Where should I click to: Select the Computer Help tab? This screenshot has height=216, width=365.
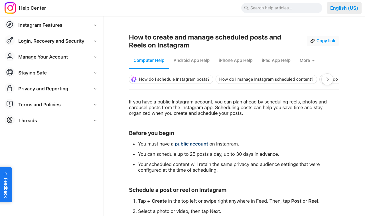(149, 61)
